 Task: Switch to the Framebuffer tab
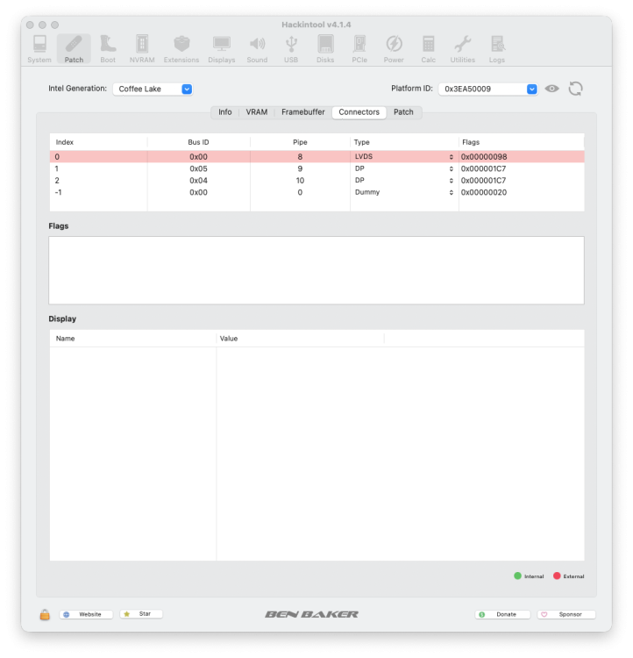302,112
